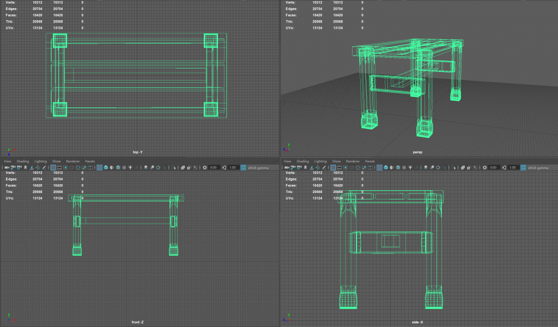Click the exposure value field in front view toolbar
558x327 pixels.
pos(214,167)
